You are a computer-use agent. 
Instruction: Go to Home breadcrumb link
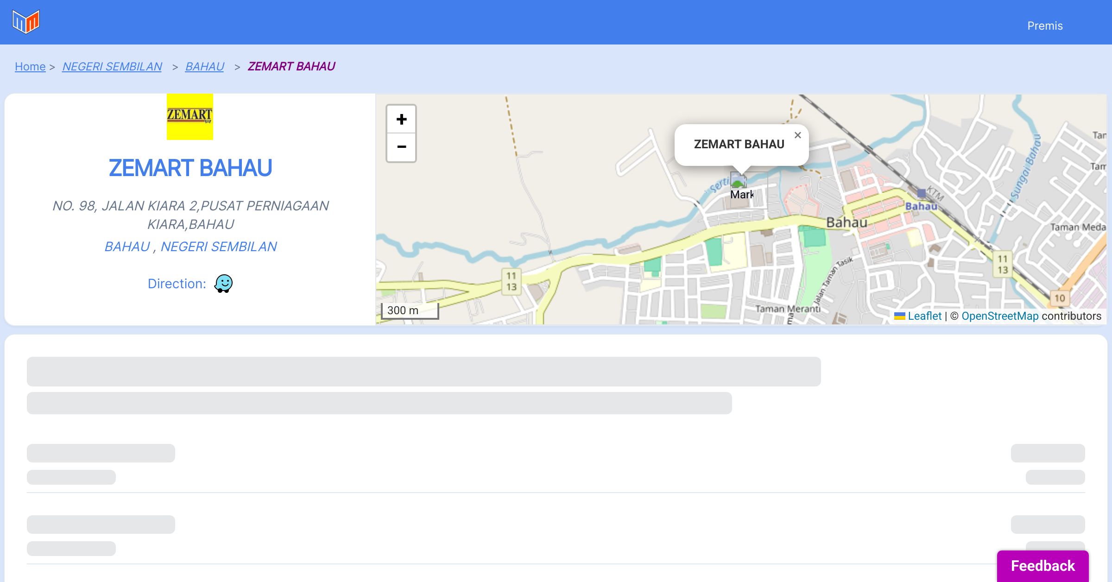(x=30, y=67)
